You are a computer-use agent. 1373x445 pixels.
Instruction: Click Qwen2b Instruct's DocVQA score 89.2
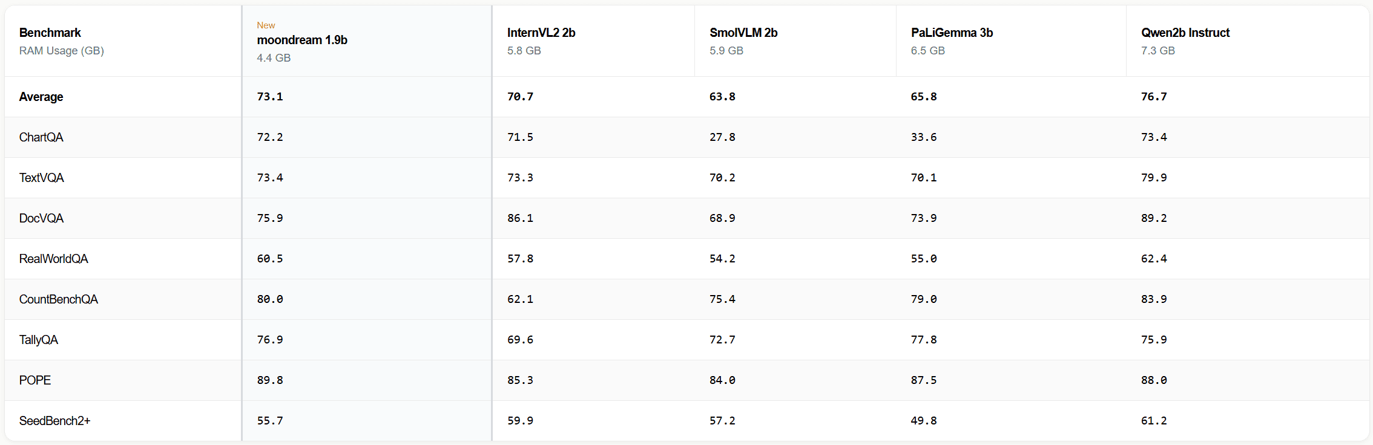[1154, 218]
